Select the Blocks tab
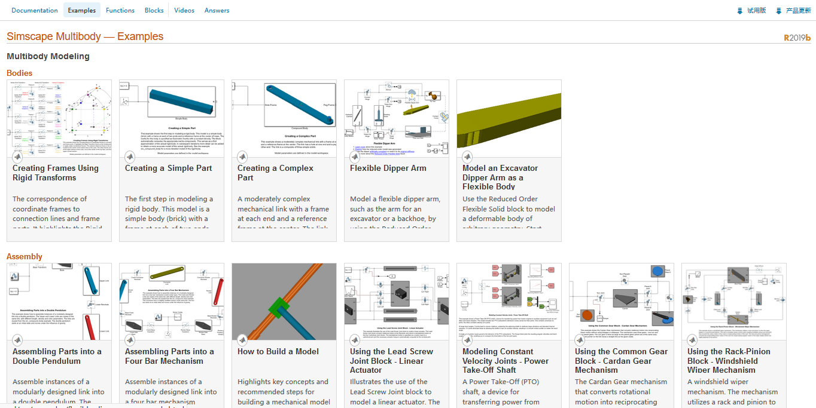Viewport: 816px width, 408px height. pos(154,10)
